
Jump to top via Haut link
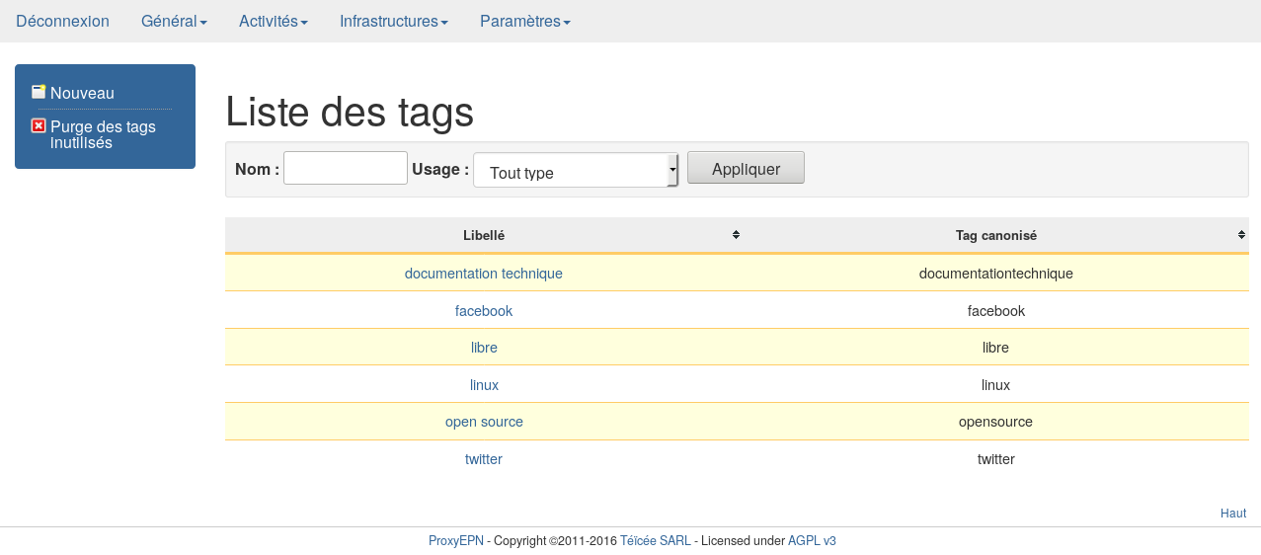[x=1232, y=514]
